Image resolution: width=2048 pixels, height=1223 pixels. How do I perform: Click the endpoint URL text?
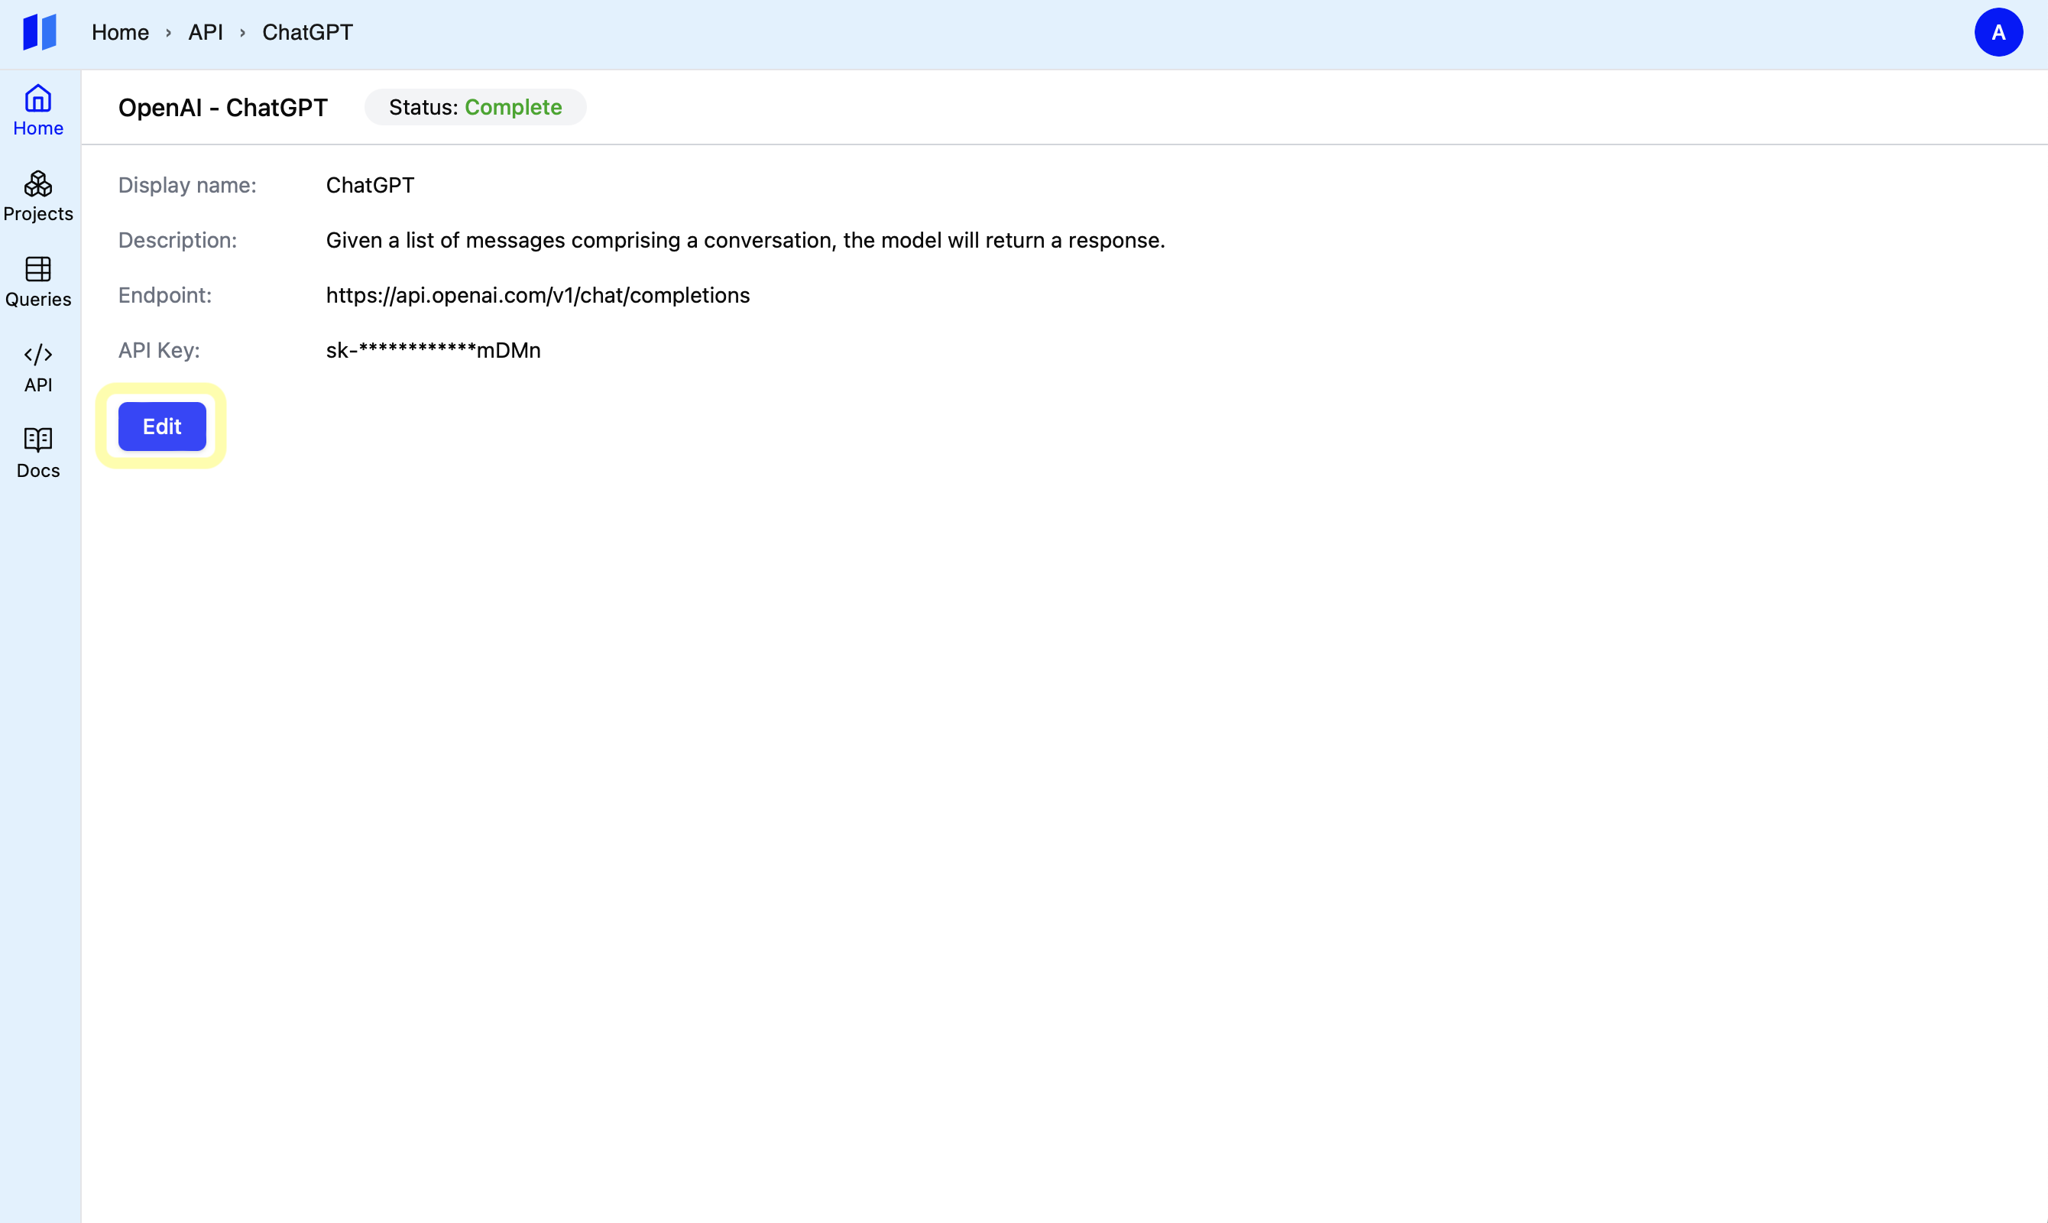(537, 295)
